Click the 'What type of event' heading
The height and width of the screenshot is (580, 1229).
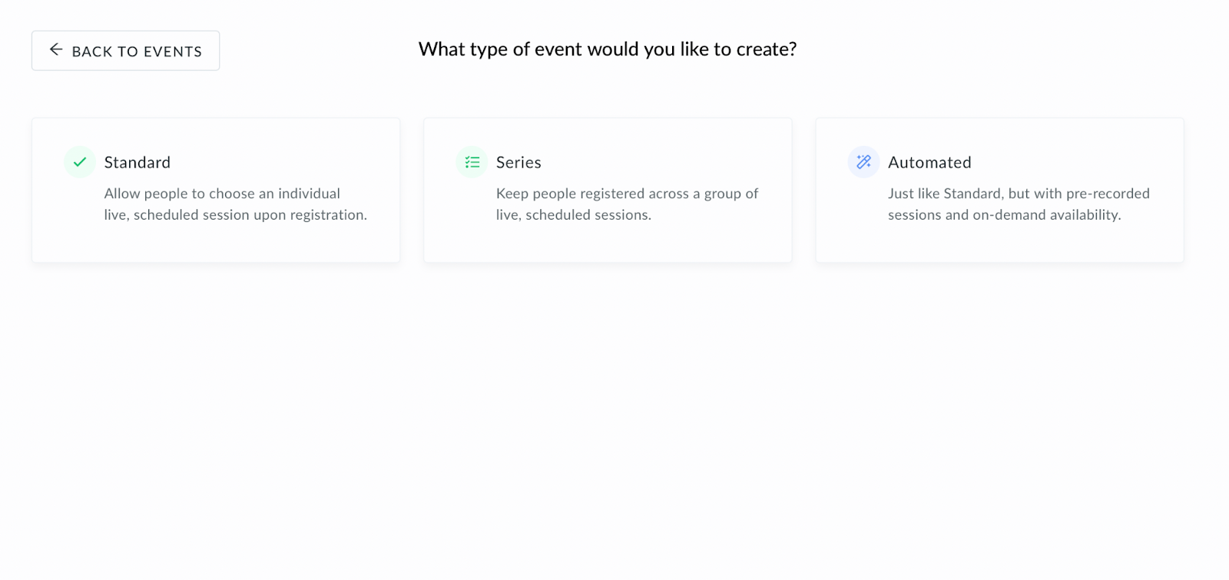tap(607, 49)
